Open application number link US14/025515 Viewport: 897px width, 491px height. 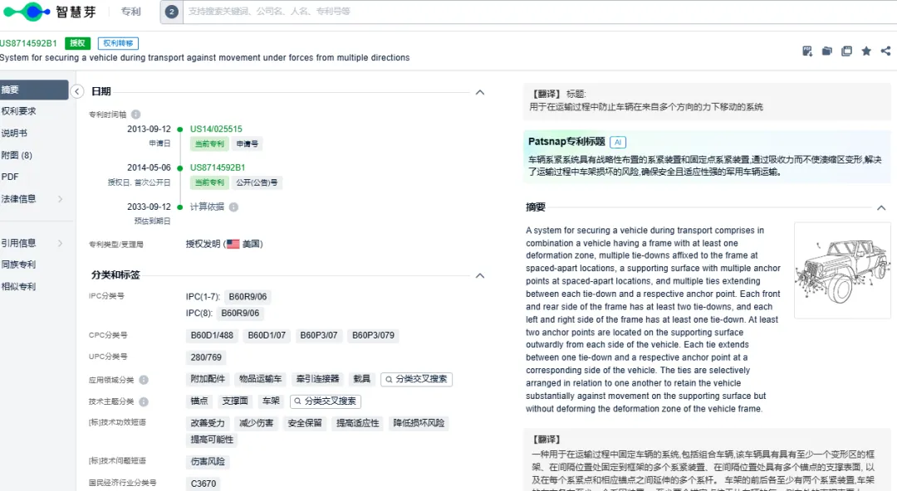click(x=216, y=129)
